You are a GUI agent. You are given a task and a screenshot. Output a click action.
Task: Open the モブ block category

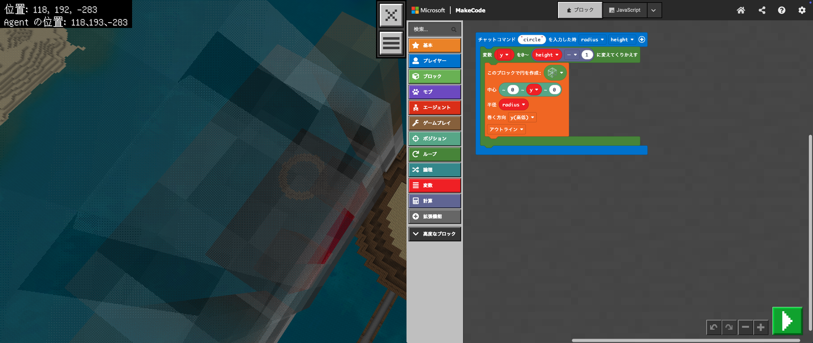tap(434, 92)
